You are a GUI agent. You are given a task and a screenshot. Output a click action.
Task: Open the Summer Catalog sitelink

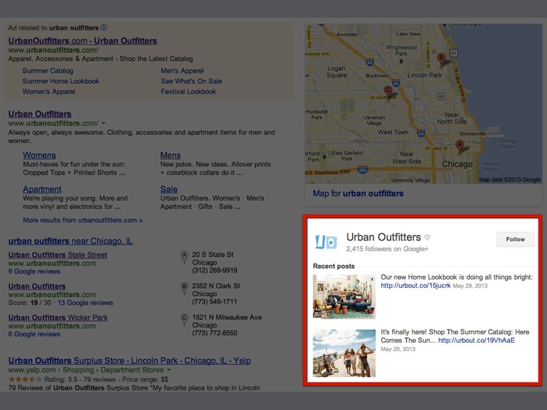pos(48,71)
